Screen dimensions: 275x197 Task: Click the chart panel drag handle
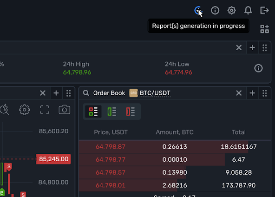(69, 93)
